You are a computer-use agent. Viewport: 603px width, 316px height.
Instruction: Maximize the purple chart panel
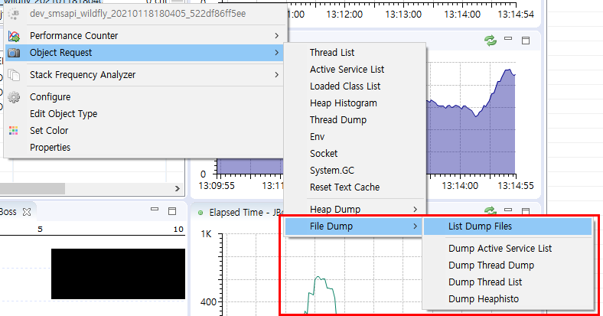point(526,41)
